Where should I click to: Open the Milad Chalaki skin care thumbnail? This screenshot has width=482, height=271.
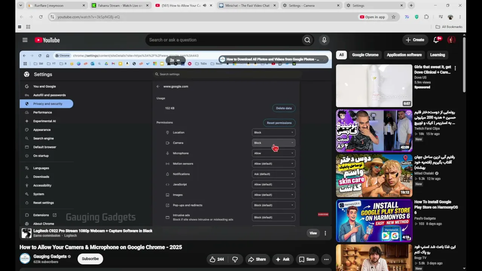[374, 175]
